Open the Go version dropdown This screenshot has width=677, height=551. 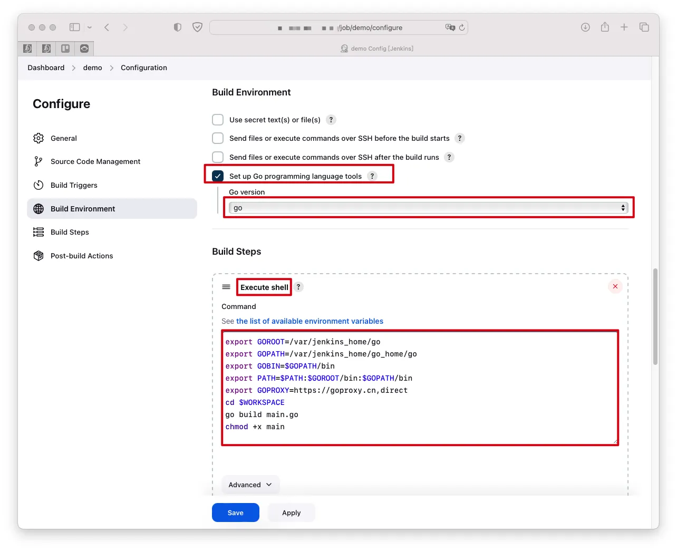428,208
